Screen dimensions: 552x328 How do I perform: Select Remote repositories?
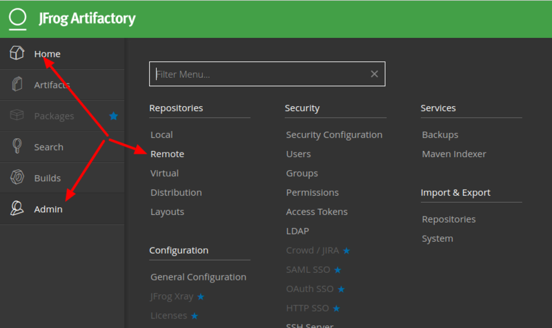pos(167,154)
